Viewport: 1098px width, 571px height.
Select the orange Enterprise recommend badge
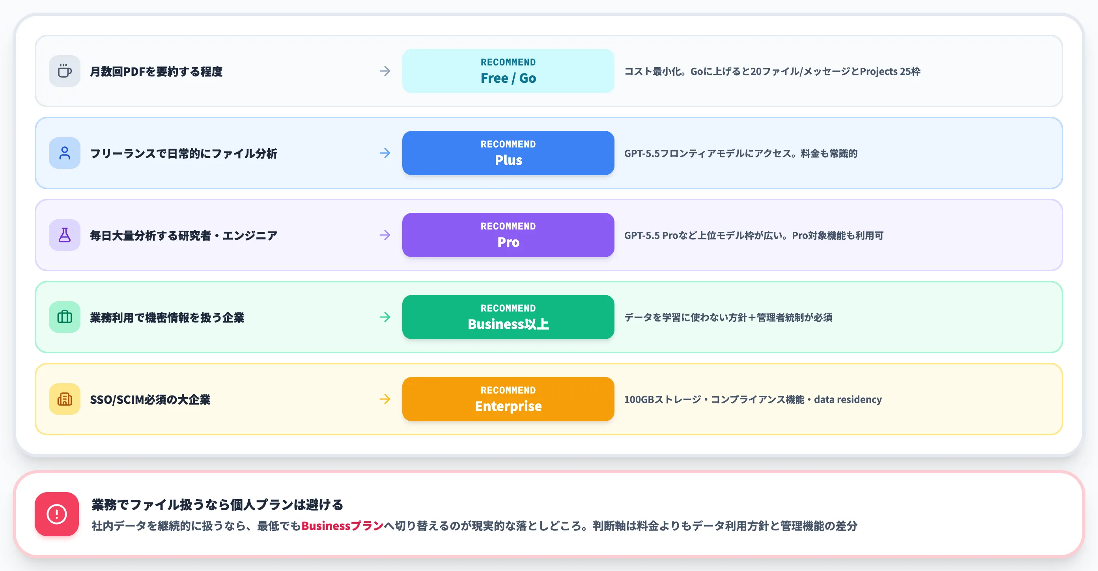[508, 399]
